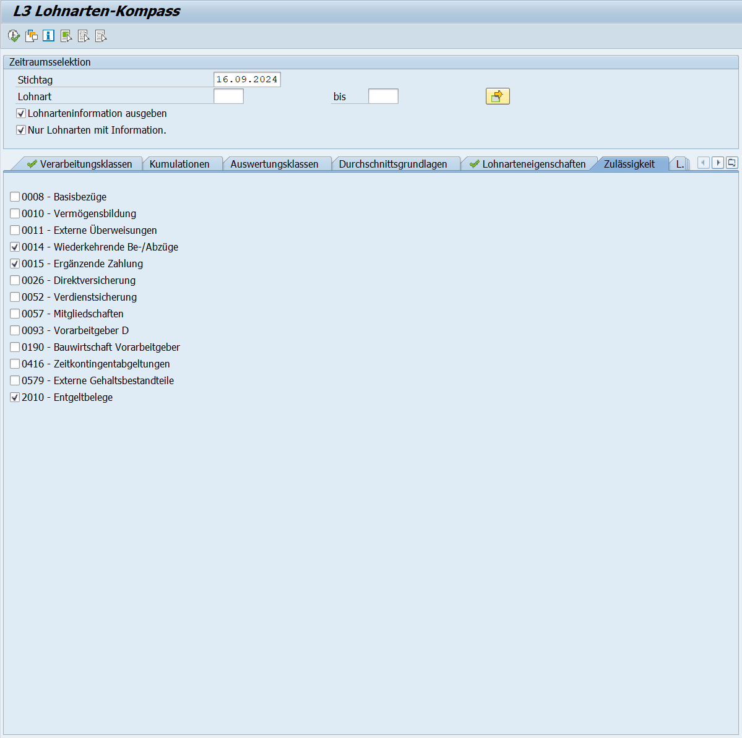The height and width of the screenshot is (738, 742).
Task: Open the yellow multiple selection button for Lohnart
Action: pyautogui.click(x=498, y=97)
